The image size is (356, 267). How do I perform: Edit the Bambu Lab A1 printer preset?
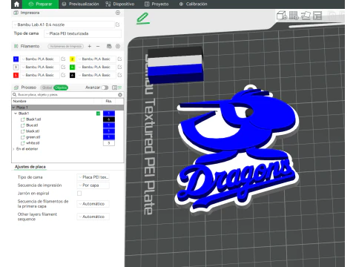[118, 24]
